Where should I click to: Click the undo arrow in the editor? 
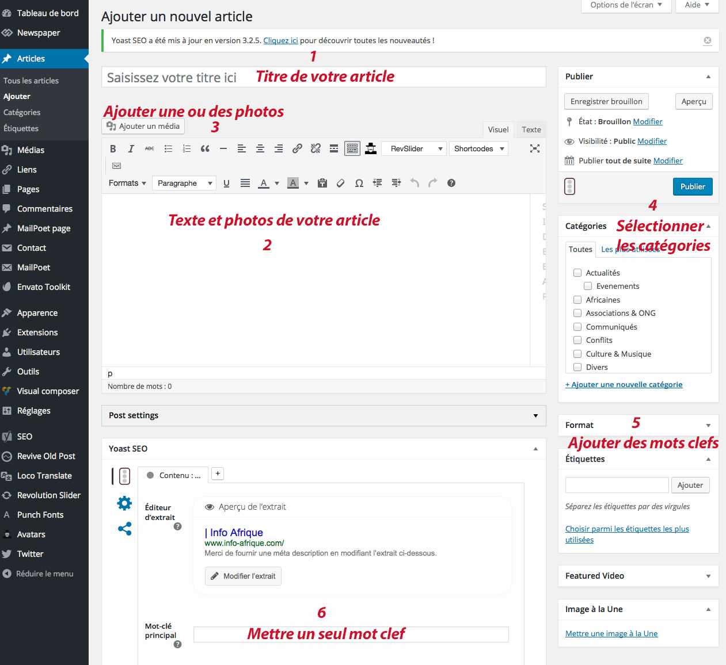click(415, 183)
